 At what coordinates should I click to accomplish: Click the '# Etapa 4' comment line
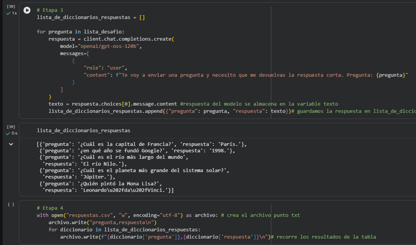pyautogui.click(x=50, y=208)
